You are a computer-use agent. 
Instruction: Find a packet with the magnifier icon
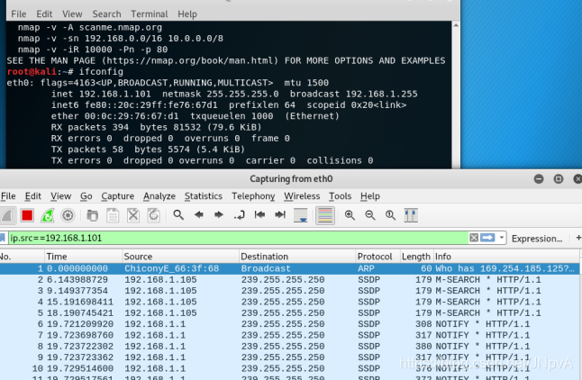coord(178,215)
